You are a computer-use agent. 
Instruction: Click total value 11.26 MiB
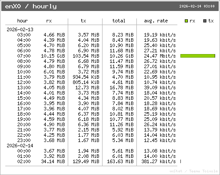pos(121,124)
